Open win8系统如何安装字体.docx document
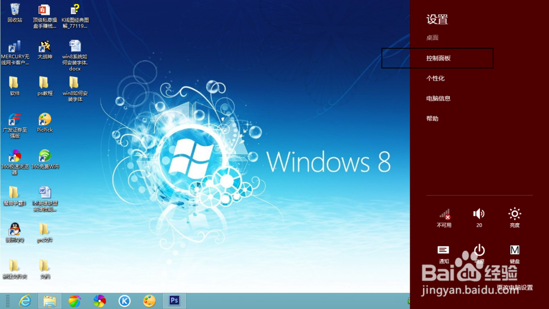This screenshot has height=309, width=549. (75, 56)
